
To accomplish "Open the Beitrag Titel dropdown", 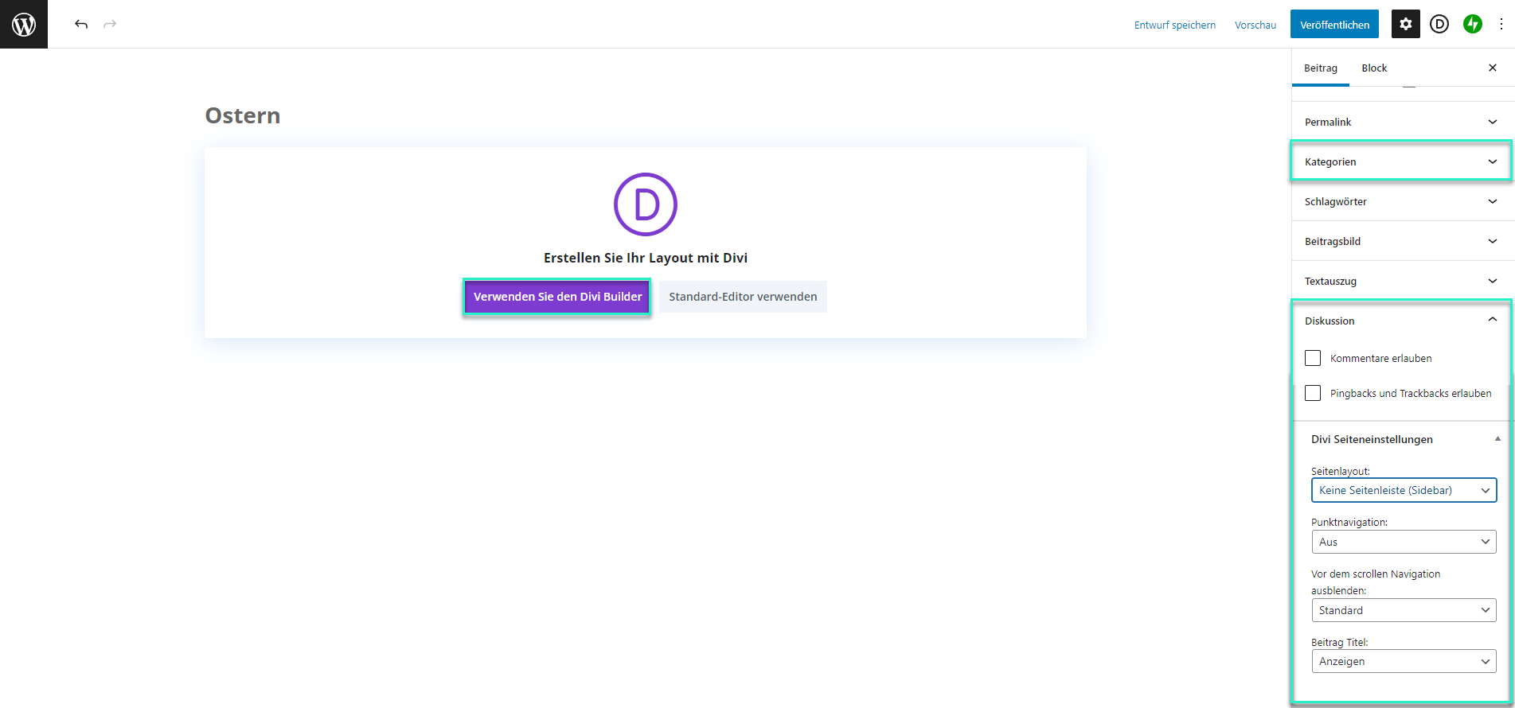I will [1403, 661].
